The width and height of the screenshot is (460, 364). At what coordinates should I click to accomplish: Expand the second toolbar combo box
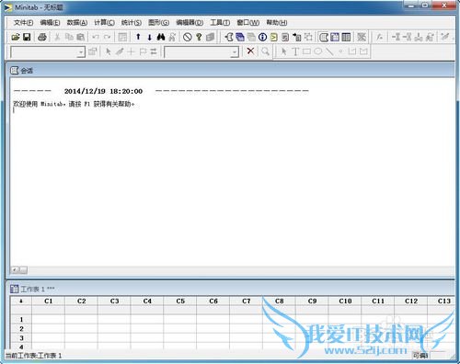pos(235,52)
